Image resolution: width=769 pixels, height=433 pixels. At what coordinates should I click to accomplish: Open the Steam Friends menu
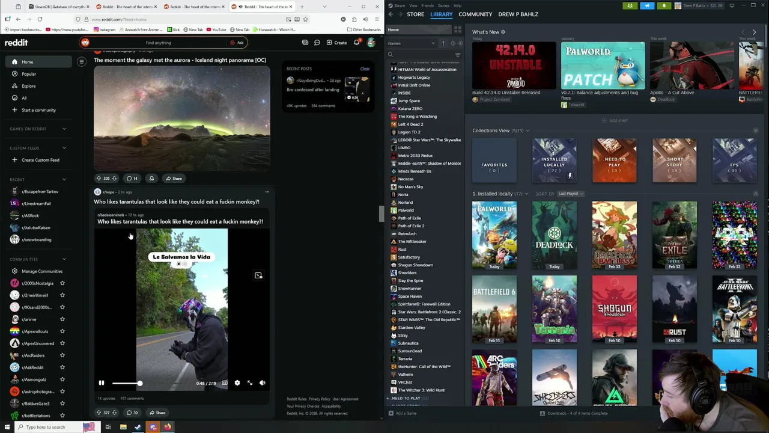[x=427, y=5]
